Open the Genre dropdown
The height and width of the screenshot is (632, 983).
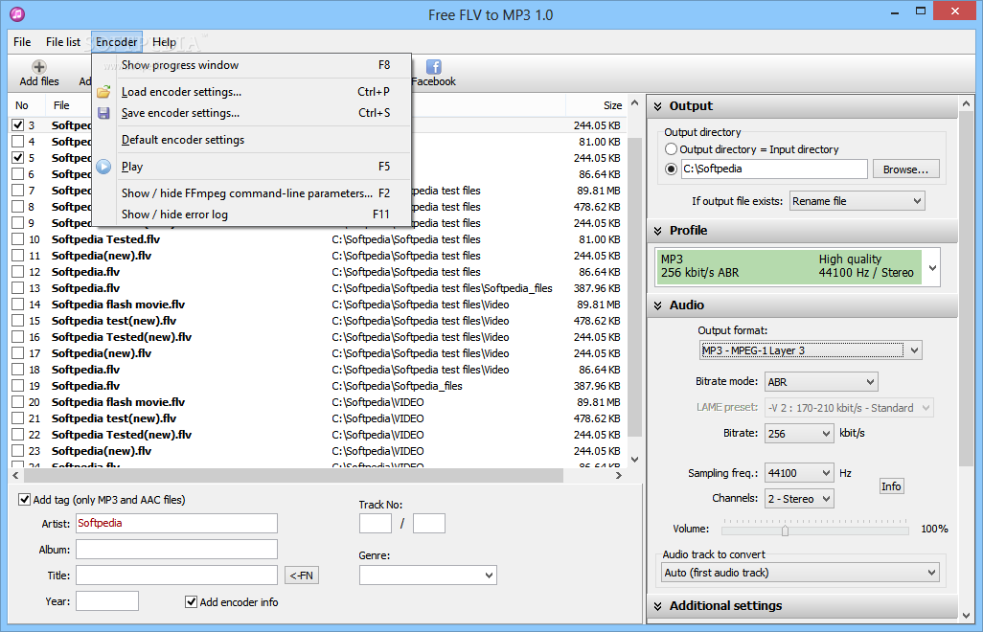tap(427, 575)
